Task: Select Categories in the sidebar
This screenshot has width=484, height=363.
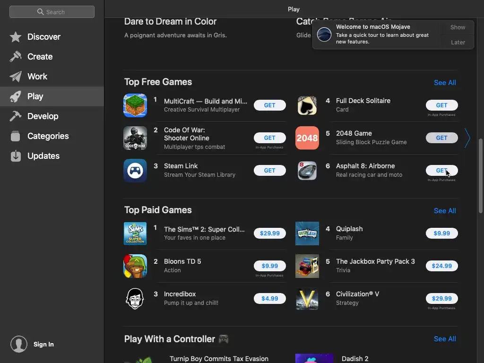Action: point(52,136)
